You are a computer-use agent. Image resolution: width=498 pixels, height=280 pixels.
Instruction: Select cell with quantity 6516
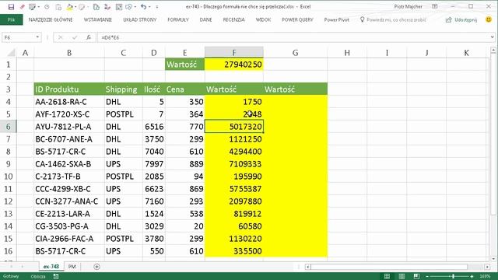click(x=154, y=127)
